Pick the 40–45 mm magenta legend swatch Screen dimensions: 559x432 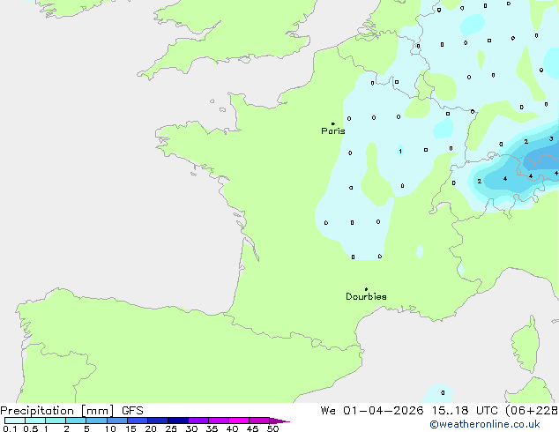point(239,421)
